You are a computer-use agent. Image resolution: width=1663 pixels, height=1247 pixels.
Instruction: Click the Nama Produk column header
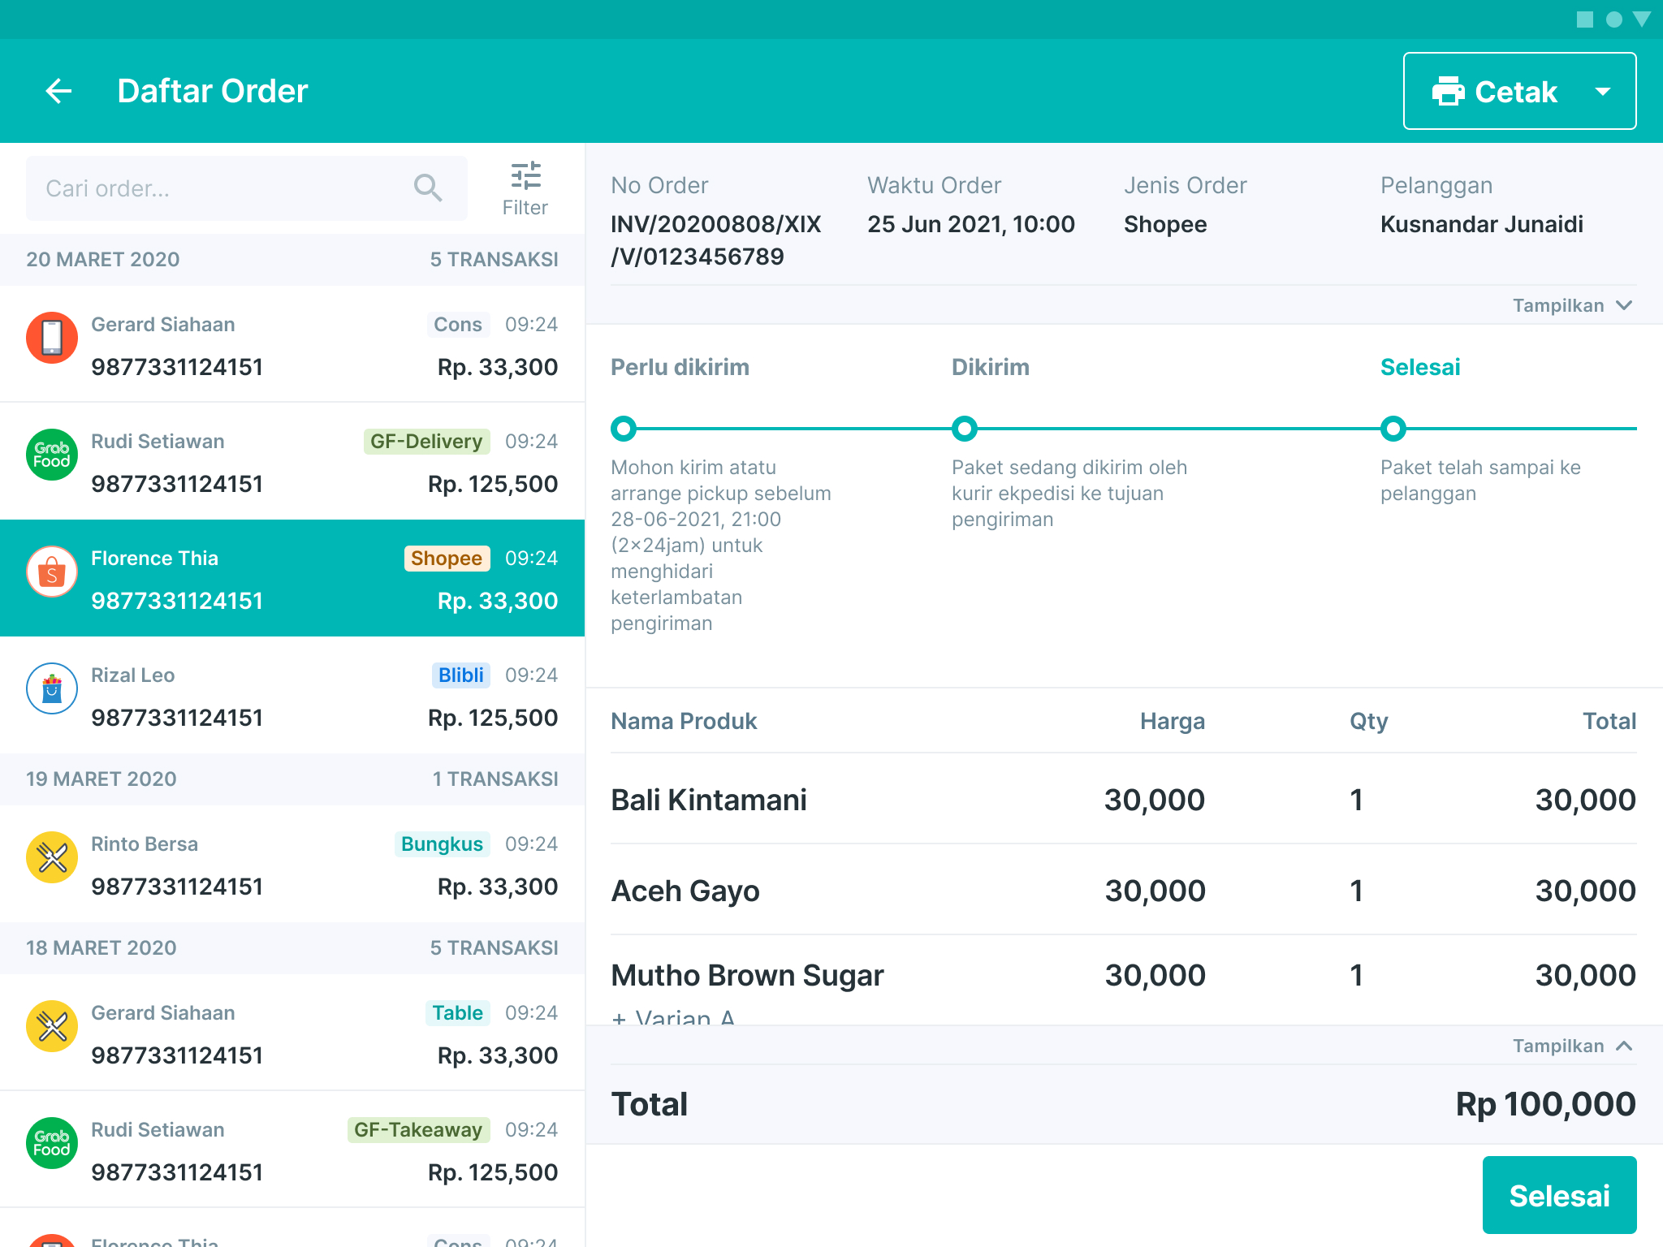click(x=684, y=721)
